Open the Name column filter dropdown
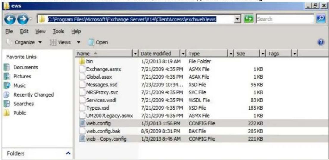The height and width of the screenshot is (160, 329). pyautogui.click(x=136, y=54)
